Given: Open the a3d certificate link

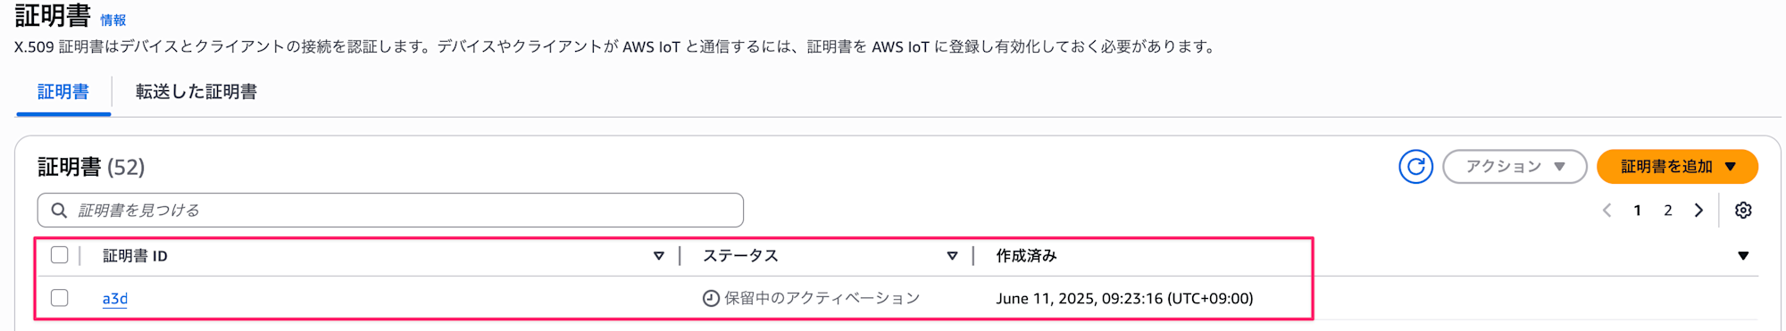Looking at the screenshot, I should 115,299.
